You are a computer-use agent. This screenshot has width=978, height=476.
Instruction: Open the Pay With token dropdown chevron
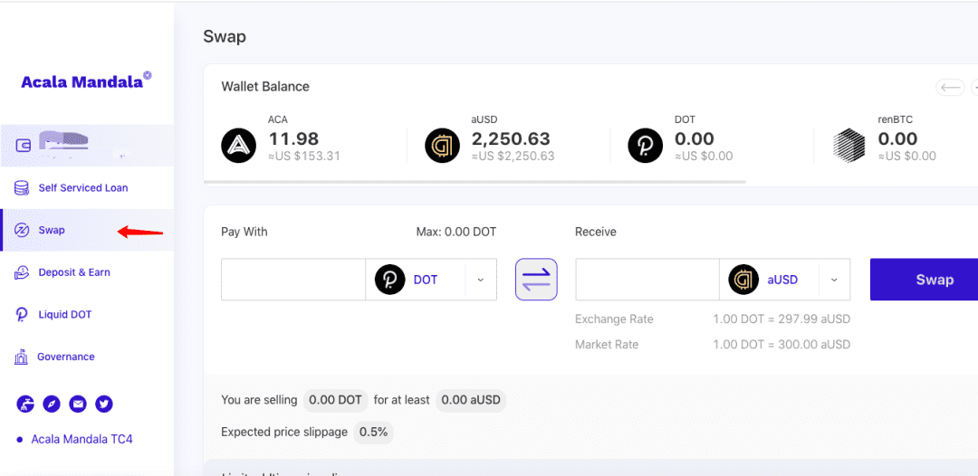480,280
